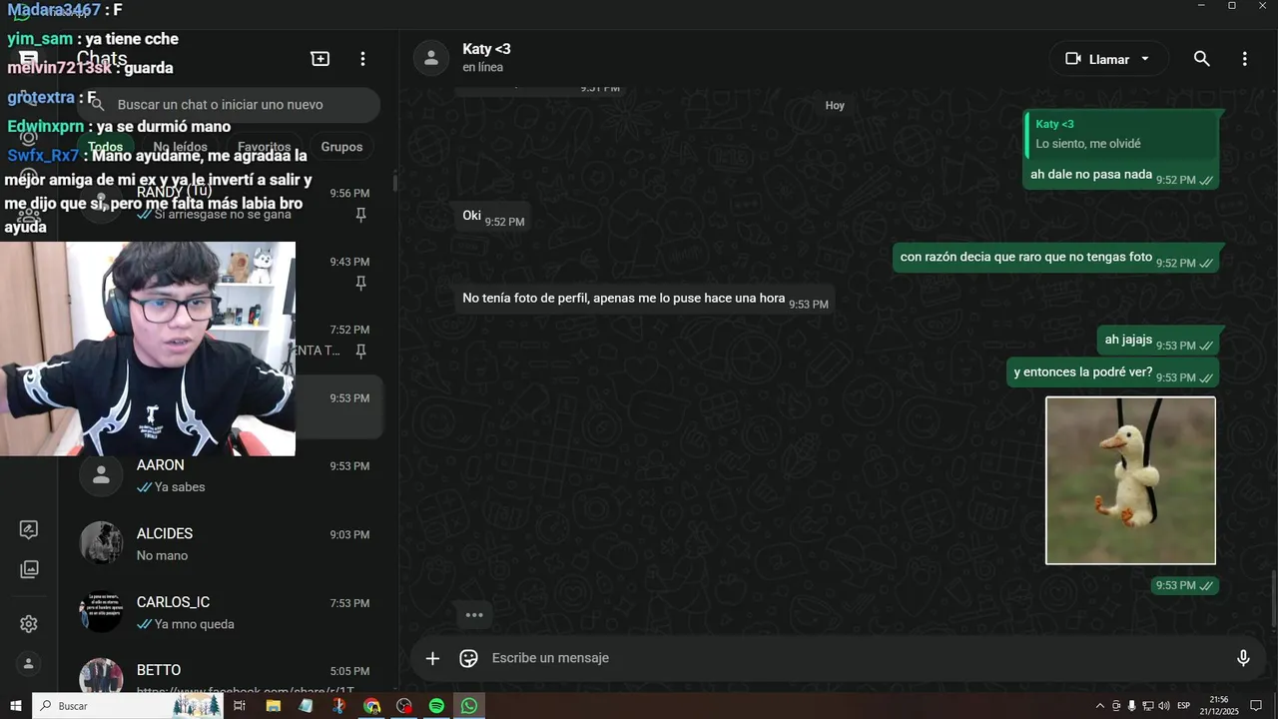
Task: Open the image-edit icon above the media gallery icon
Action: pyautogui.click(x=29, y=529)
